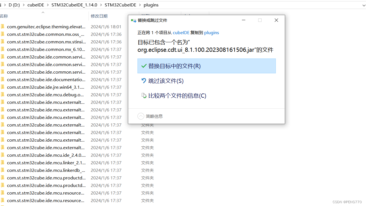Select the STM32CubeIDE_1.14.0 breadcrumb item

(x=74, y=5)
